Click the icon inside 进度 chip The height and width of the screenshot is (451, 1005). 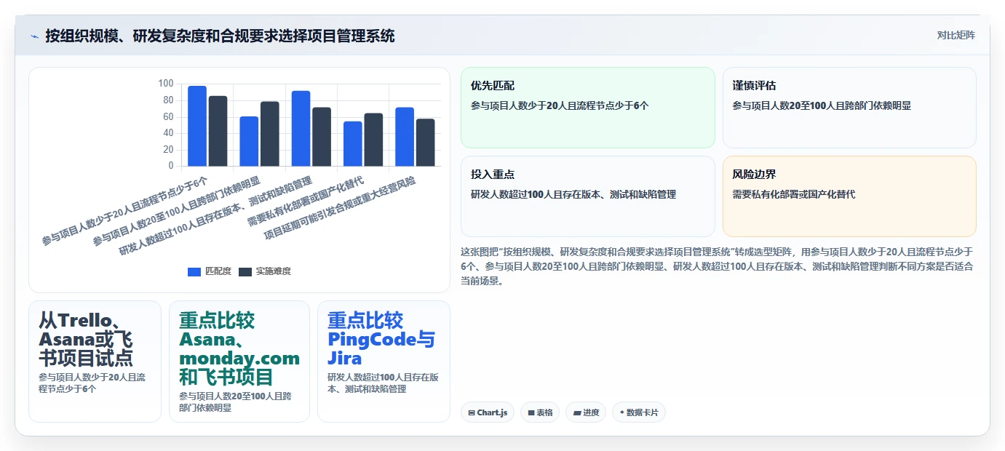click(577, 412)
